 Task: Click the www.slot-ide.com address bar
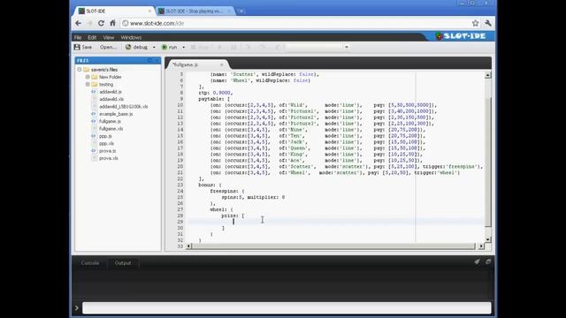296,23
